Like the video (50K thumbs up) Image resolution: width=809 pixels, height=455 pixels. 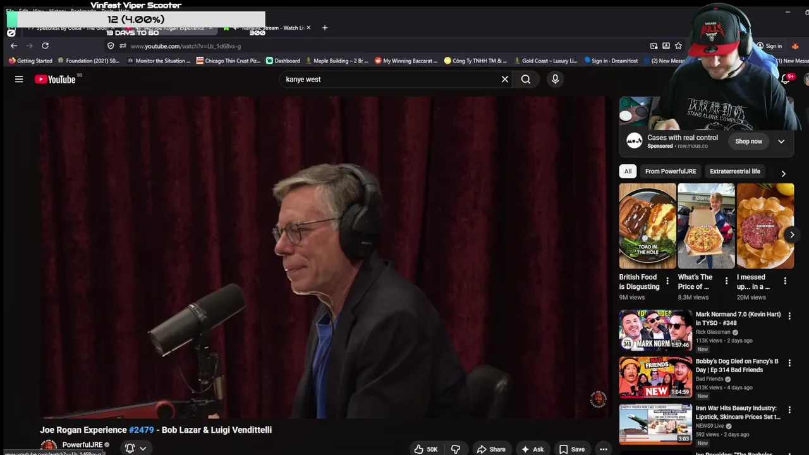pos(426,449)
